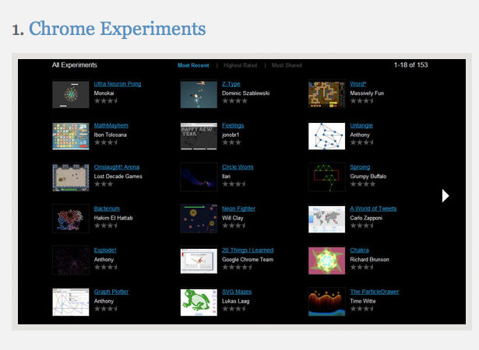Switch to the Most Shared tab
The height and width of the screenshot is (350, 479).
(287, 65)
